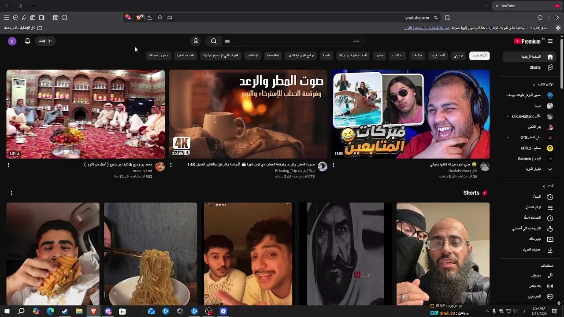The image size is (564, 317).
Task: Click the search magnifier button
Action: click(214, 41)
